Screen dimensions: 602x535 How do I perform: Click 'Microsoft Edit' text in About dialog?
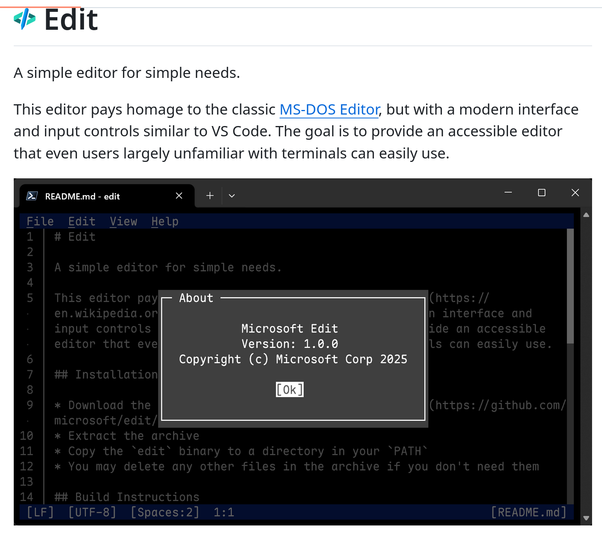290,328
